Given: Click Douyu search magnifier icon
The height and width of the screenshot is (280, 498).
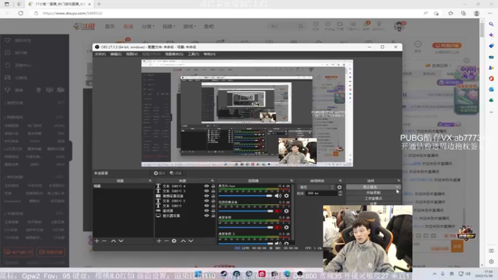Looking at the screenshot, I should click(301, 26).
